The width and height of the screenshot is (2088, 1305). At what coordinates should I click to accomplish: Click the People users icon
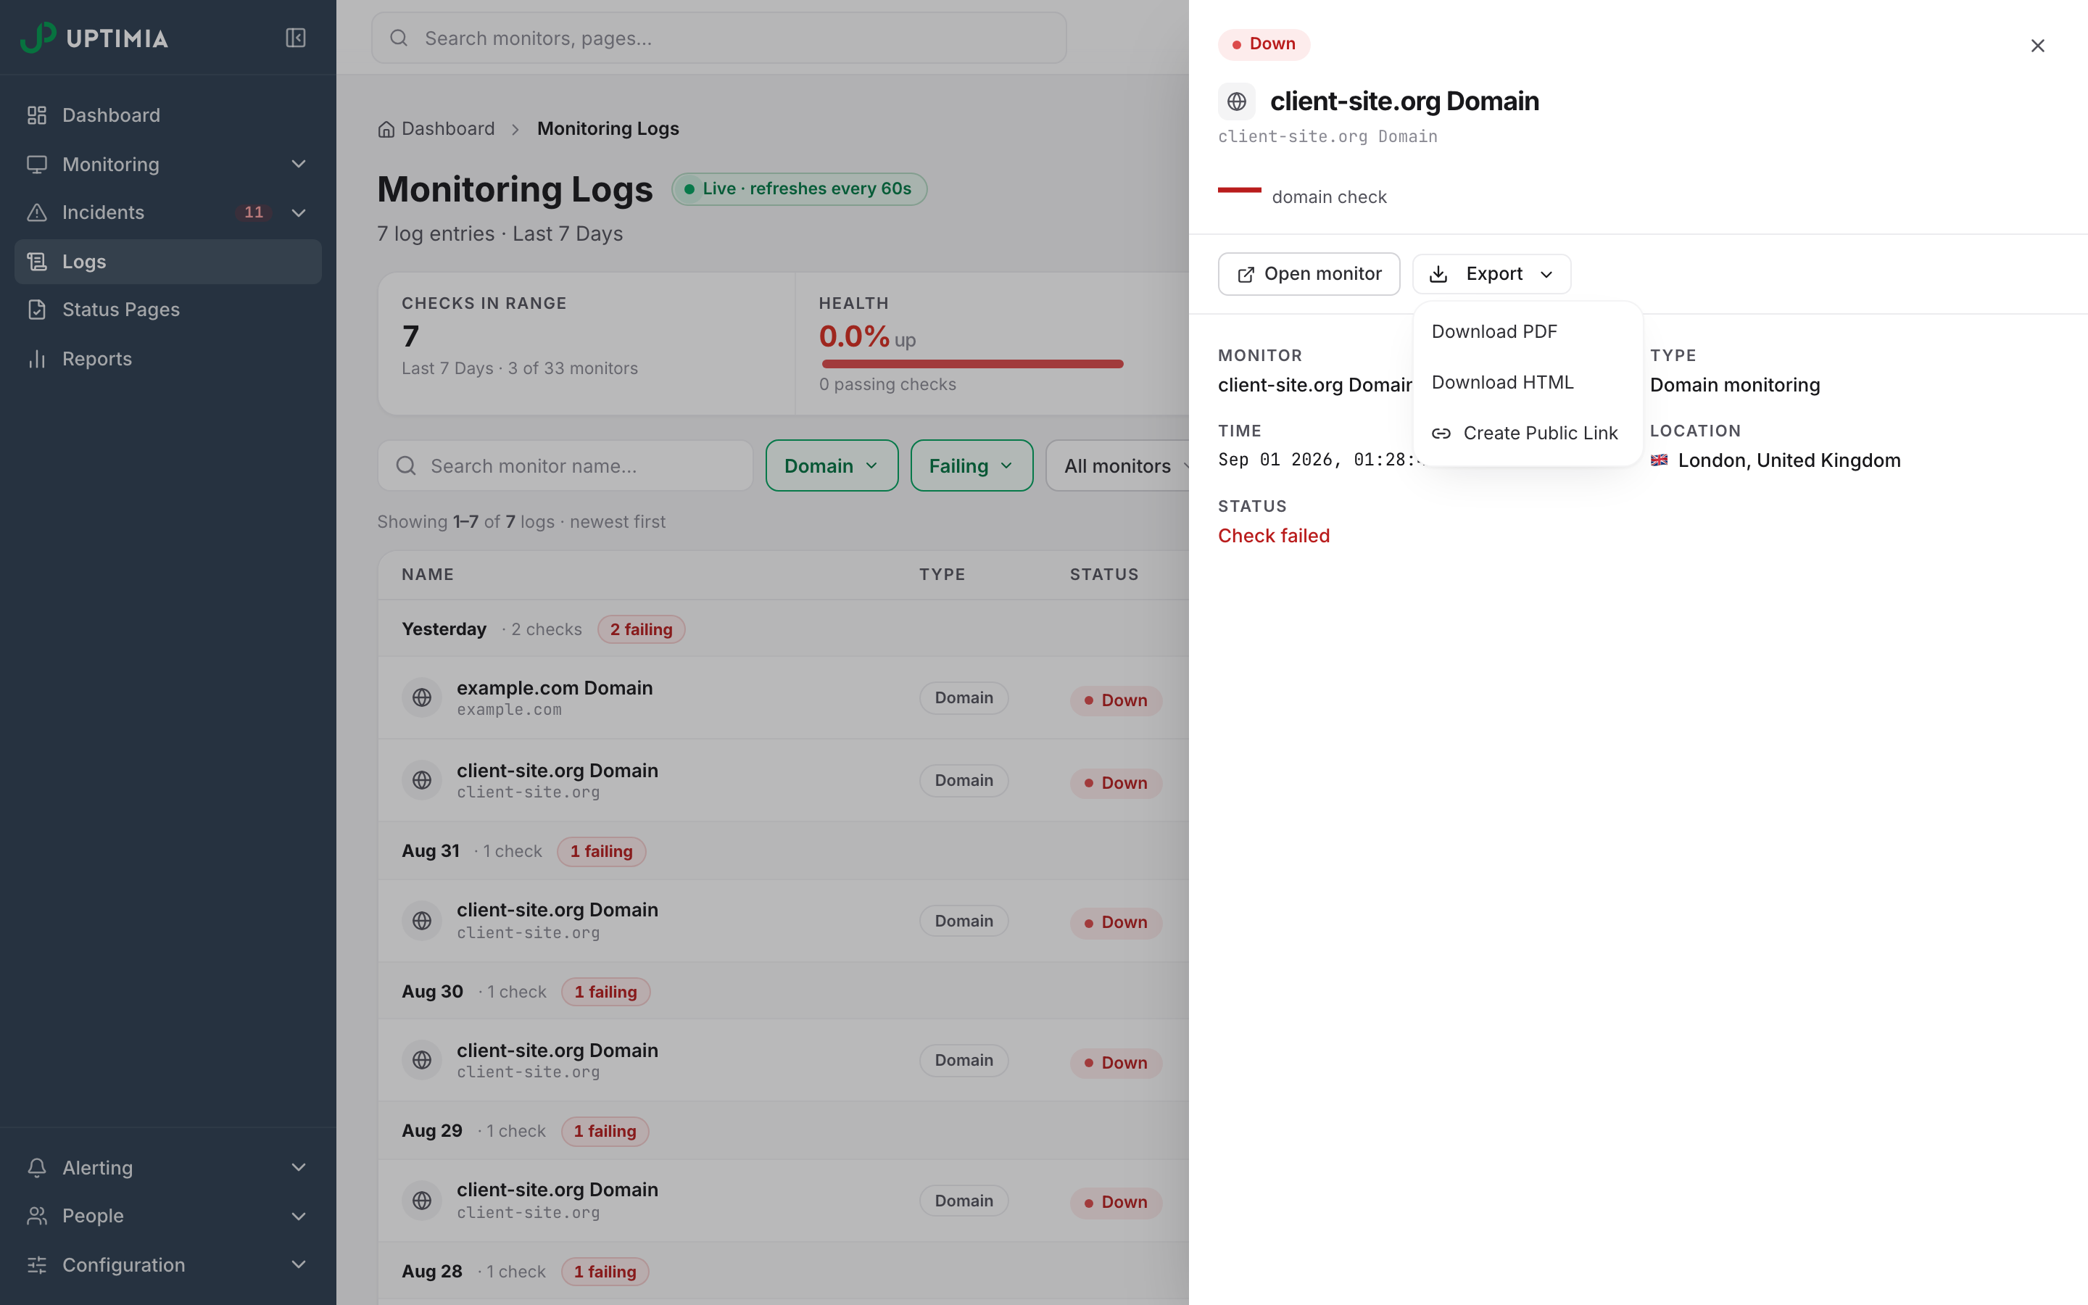point(36,1216)
